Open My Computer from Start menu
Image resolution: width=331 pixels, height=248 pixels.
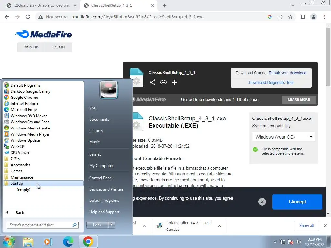[101, 166]
